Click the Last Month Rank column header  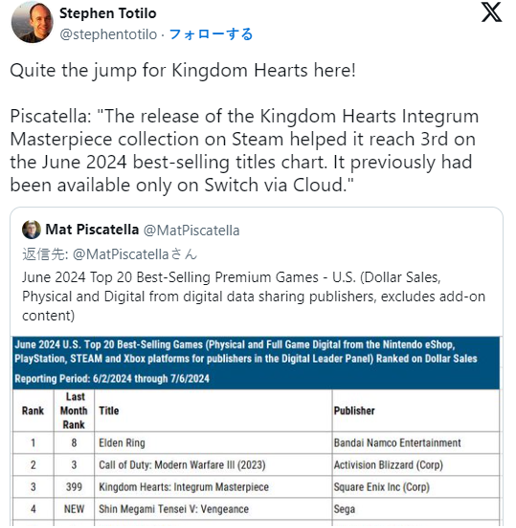74,410
